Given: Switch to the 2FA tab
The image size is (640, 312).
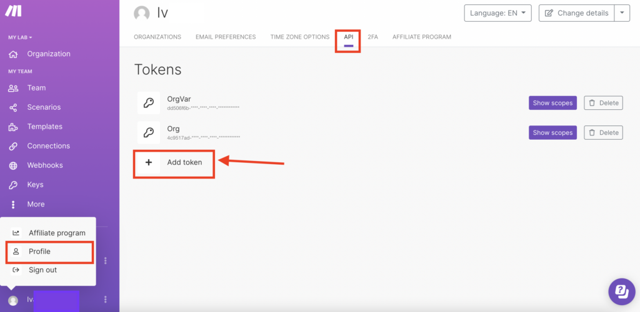Looking at the screenshot, I should point(372,37).
